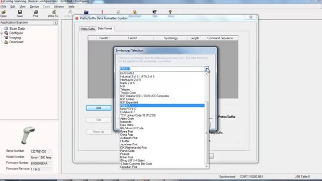Click the Imaging icon in Application Explorer
322x181 pixels.
click(x=6, y=38)
